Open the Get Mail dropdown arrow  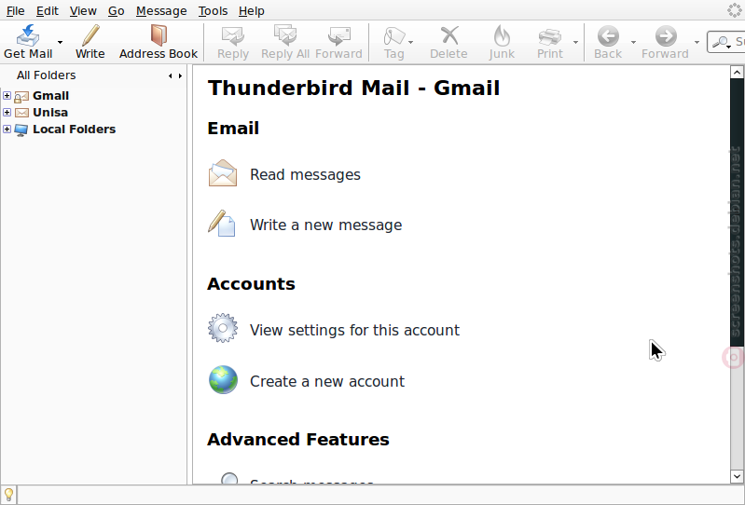click(x=61, y=42)
